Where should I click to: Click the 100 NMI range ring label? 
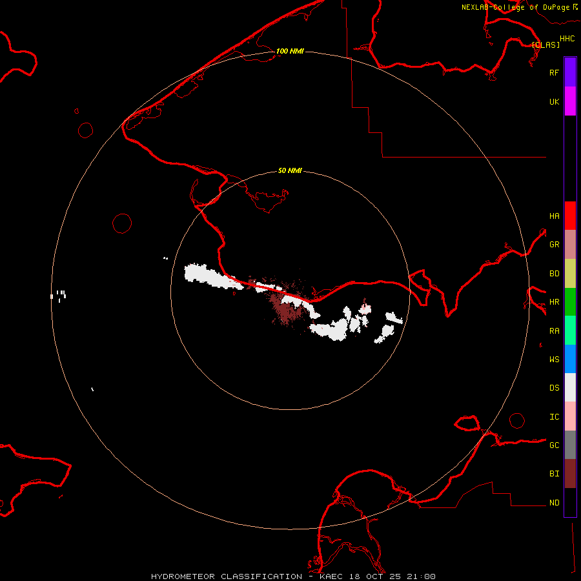(290, 51)
